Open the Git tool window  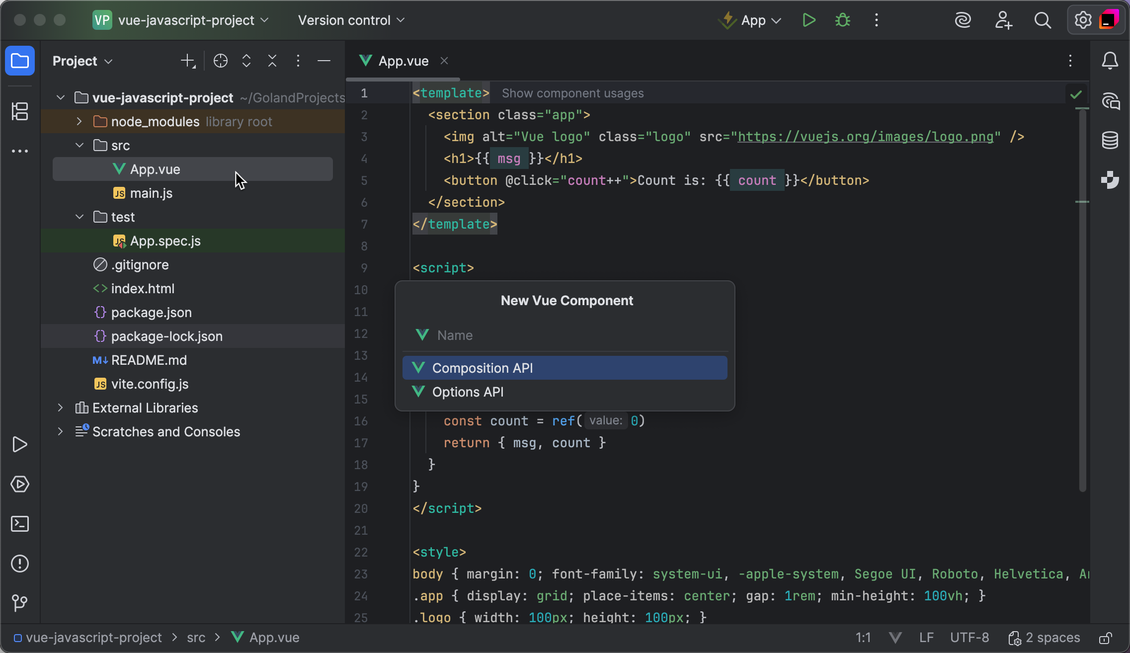(20, 603)
